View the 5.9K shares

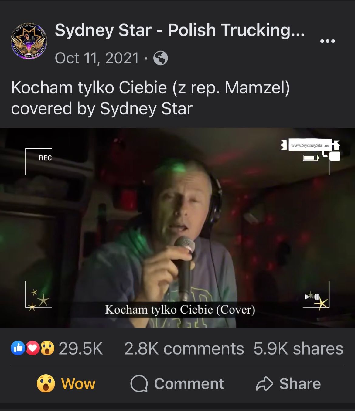tap(299, 348)
